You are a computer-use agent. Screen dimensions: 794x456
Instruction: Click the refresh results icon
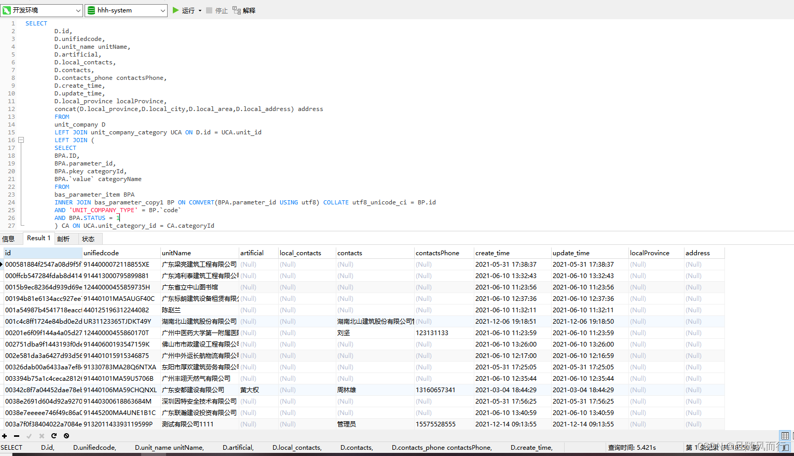coord(54,436)
